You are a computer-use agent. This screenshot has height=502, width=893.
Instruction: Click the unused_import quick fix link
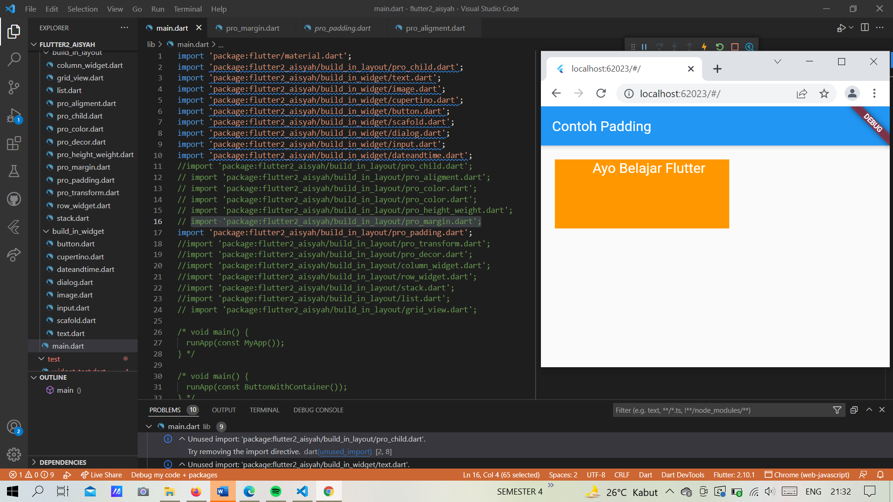tap(344, 451)
